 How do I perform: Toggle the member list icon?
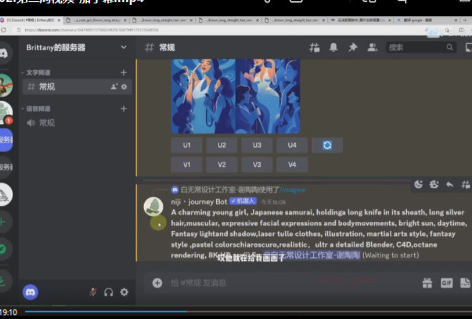click(372, 47)
